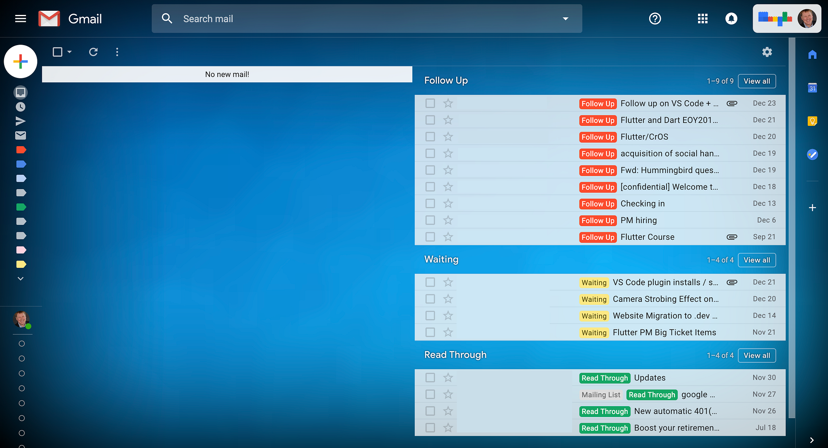Open the Settings gear icon
The image size is (828, 448).
click(767, 52)
